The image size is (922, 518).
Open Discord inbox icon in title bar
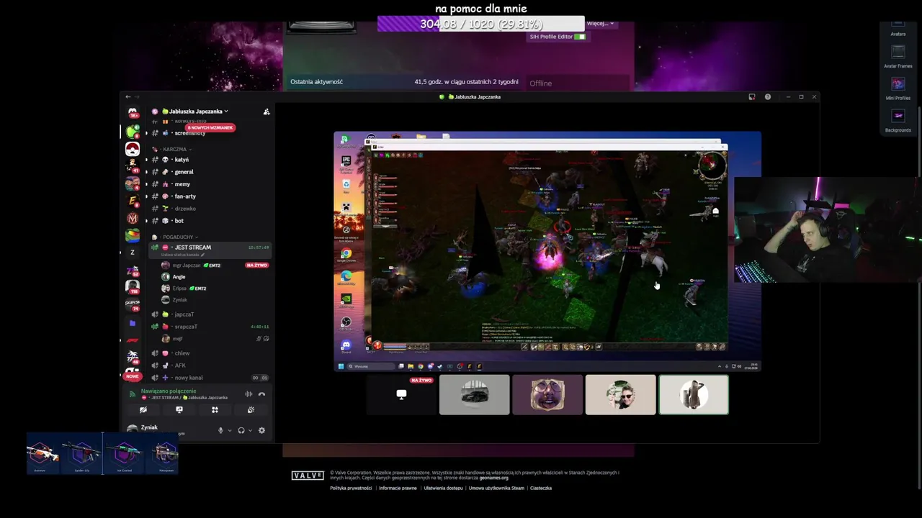(752, 96)
